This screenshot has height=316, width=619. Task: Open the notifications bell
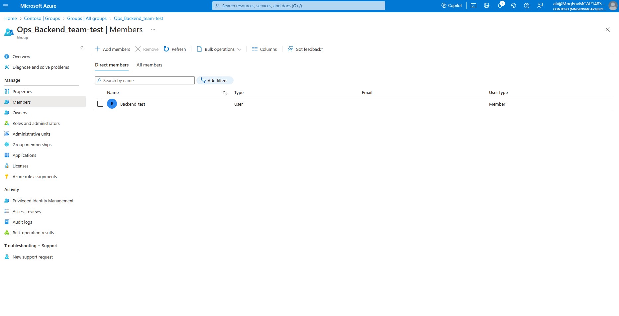pos(500,6)
